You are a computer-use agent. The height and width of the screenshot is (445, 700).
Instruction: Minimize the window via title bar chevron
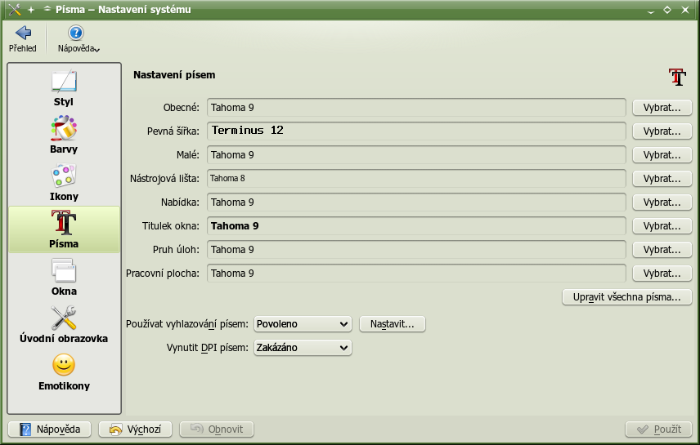[651, 11]
